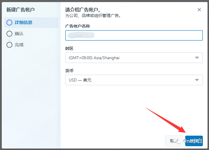The height and width of the screenshot is (150, 209).
Task: Select the 详细信息 step in sidebar
Action: (x=31, y=23)
